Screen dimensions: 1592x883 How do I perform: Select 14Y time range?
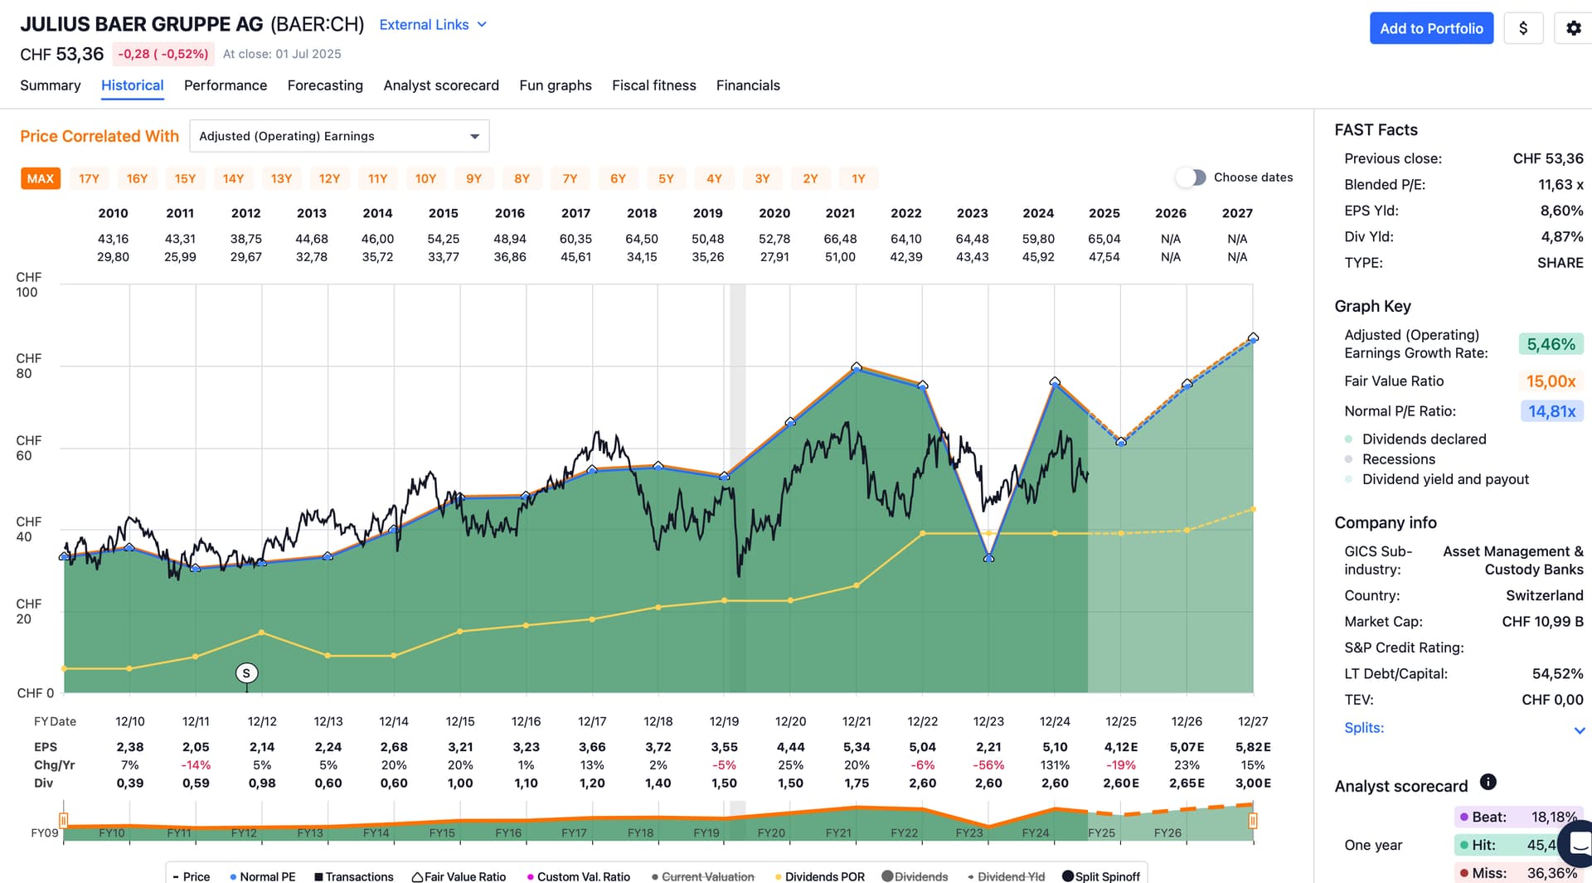click(x=233, y=178)
